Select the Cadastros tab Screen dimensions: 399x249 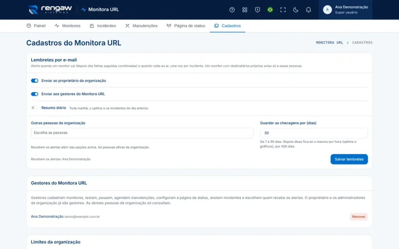tap(227, 26)
